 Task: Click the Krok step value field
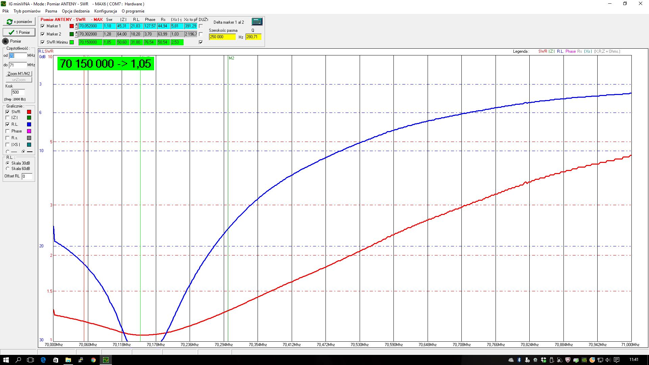(18, 92)
